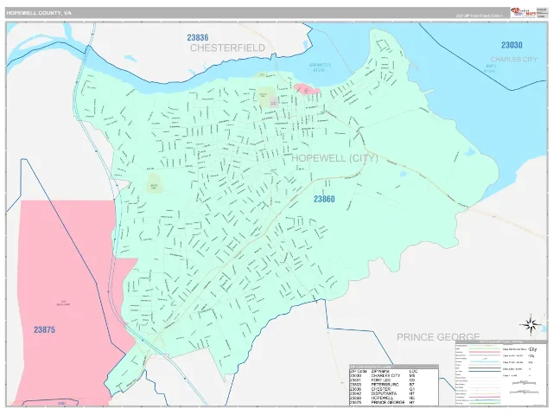Click the 'CHESTERFIELD' county label
Screen dimensions: 553x415
[x=227, y=48]
